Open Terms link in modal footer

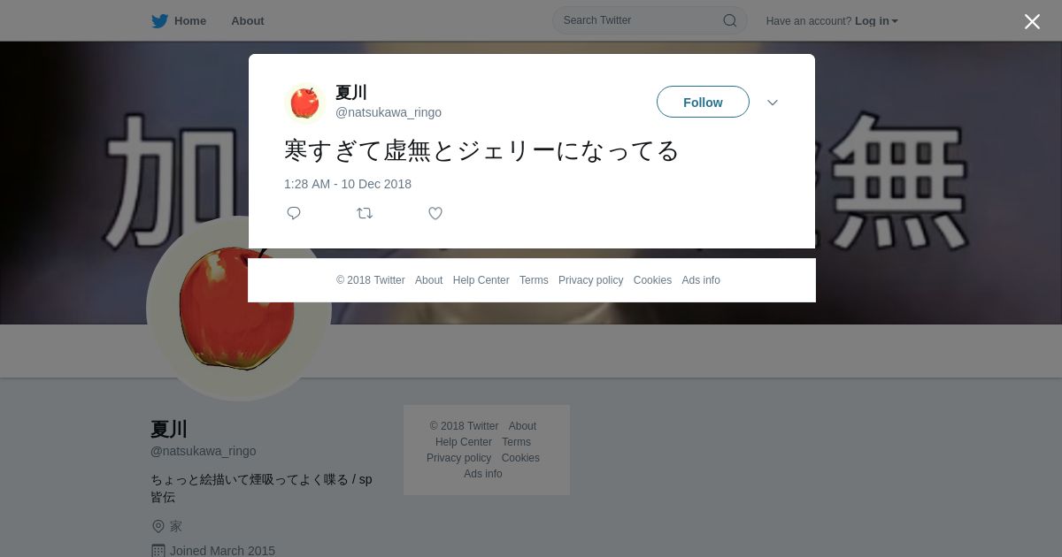[534, 280]
